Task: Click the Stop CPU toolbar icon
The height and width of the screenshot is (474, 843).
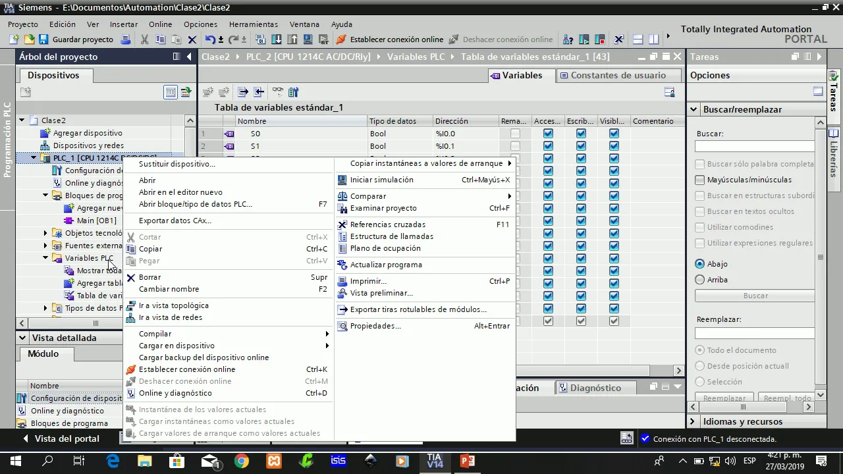Action: point(600,39)
